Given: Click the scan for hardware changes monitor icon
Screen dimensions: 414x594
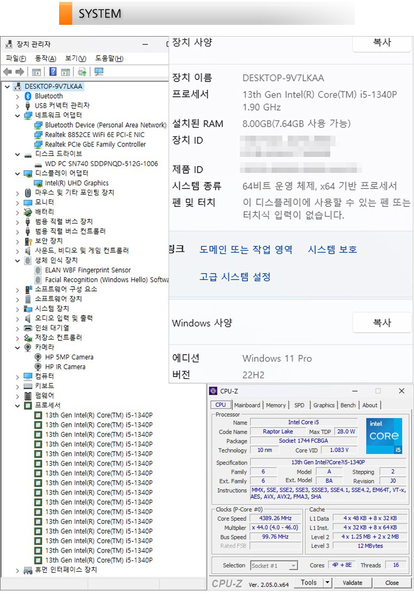Looking at the screenshot, I should [99, 72].
